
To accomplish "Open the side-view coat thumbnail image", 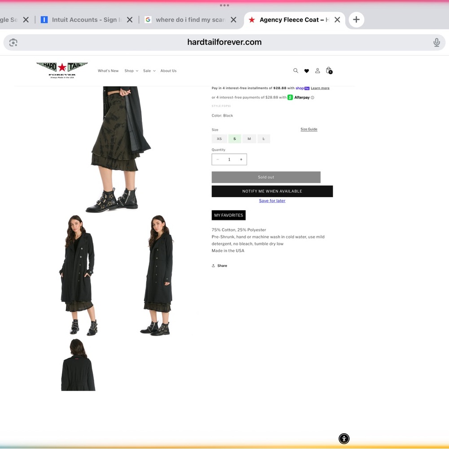I will tap(157, 275).
